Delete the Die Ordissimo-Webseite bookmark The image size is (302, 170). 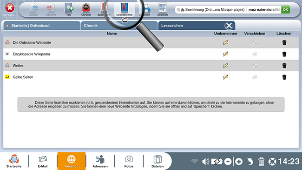pos(284,42)
